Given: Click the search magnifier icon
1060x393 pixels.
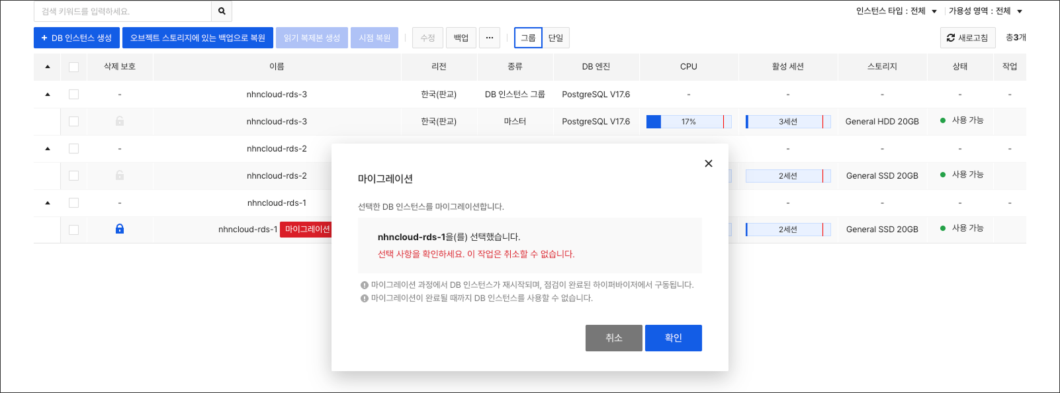Looking at the screenshot, I should [x=222, y=11].
